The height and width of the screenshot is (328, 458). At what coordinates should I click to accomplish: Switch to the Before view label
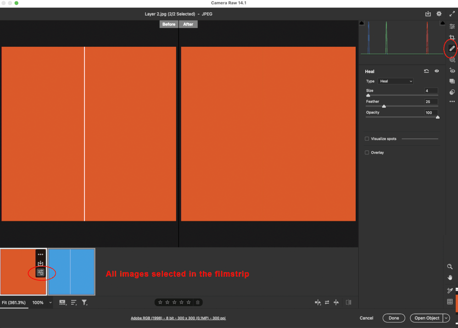[169, 24]
